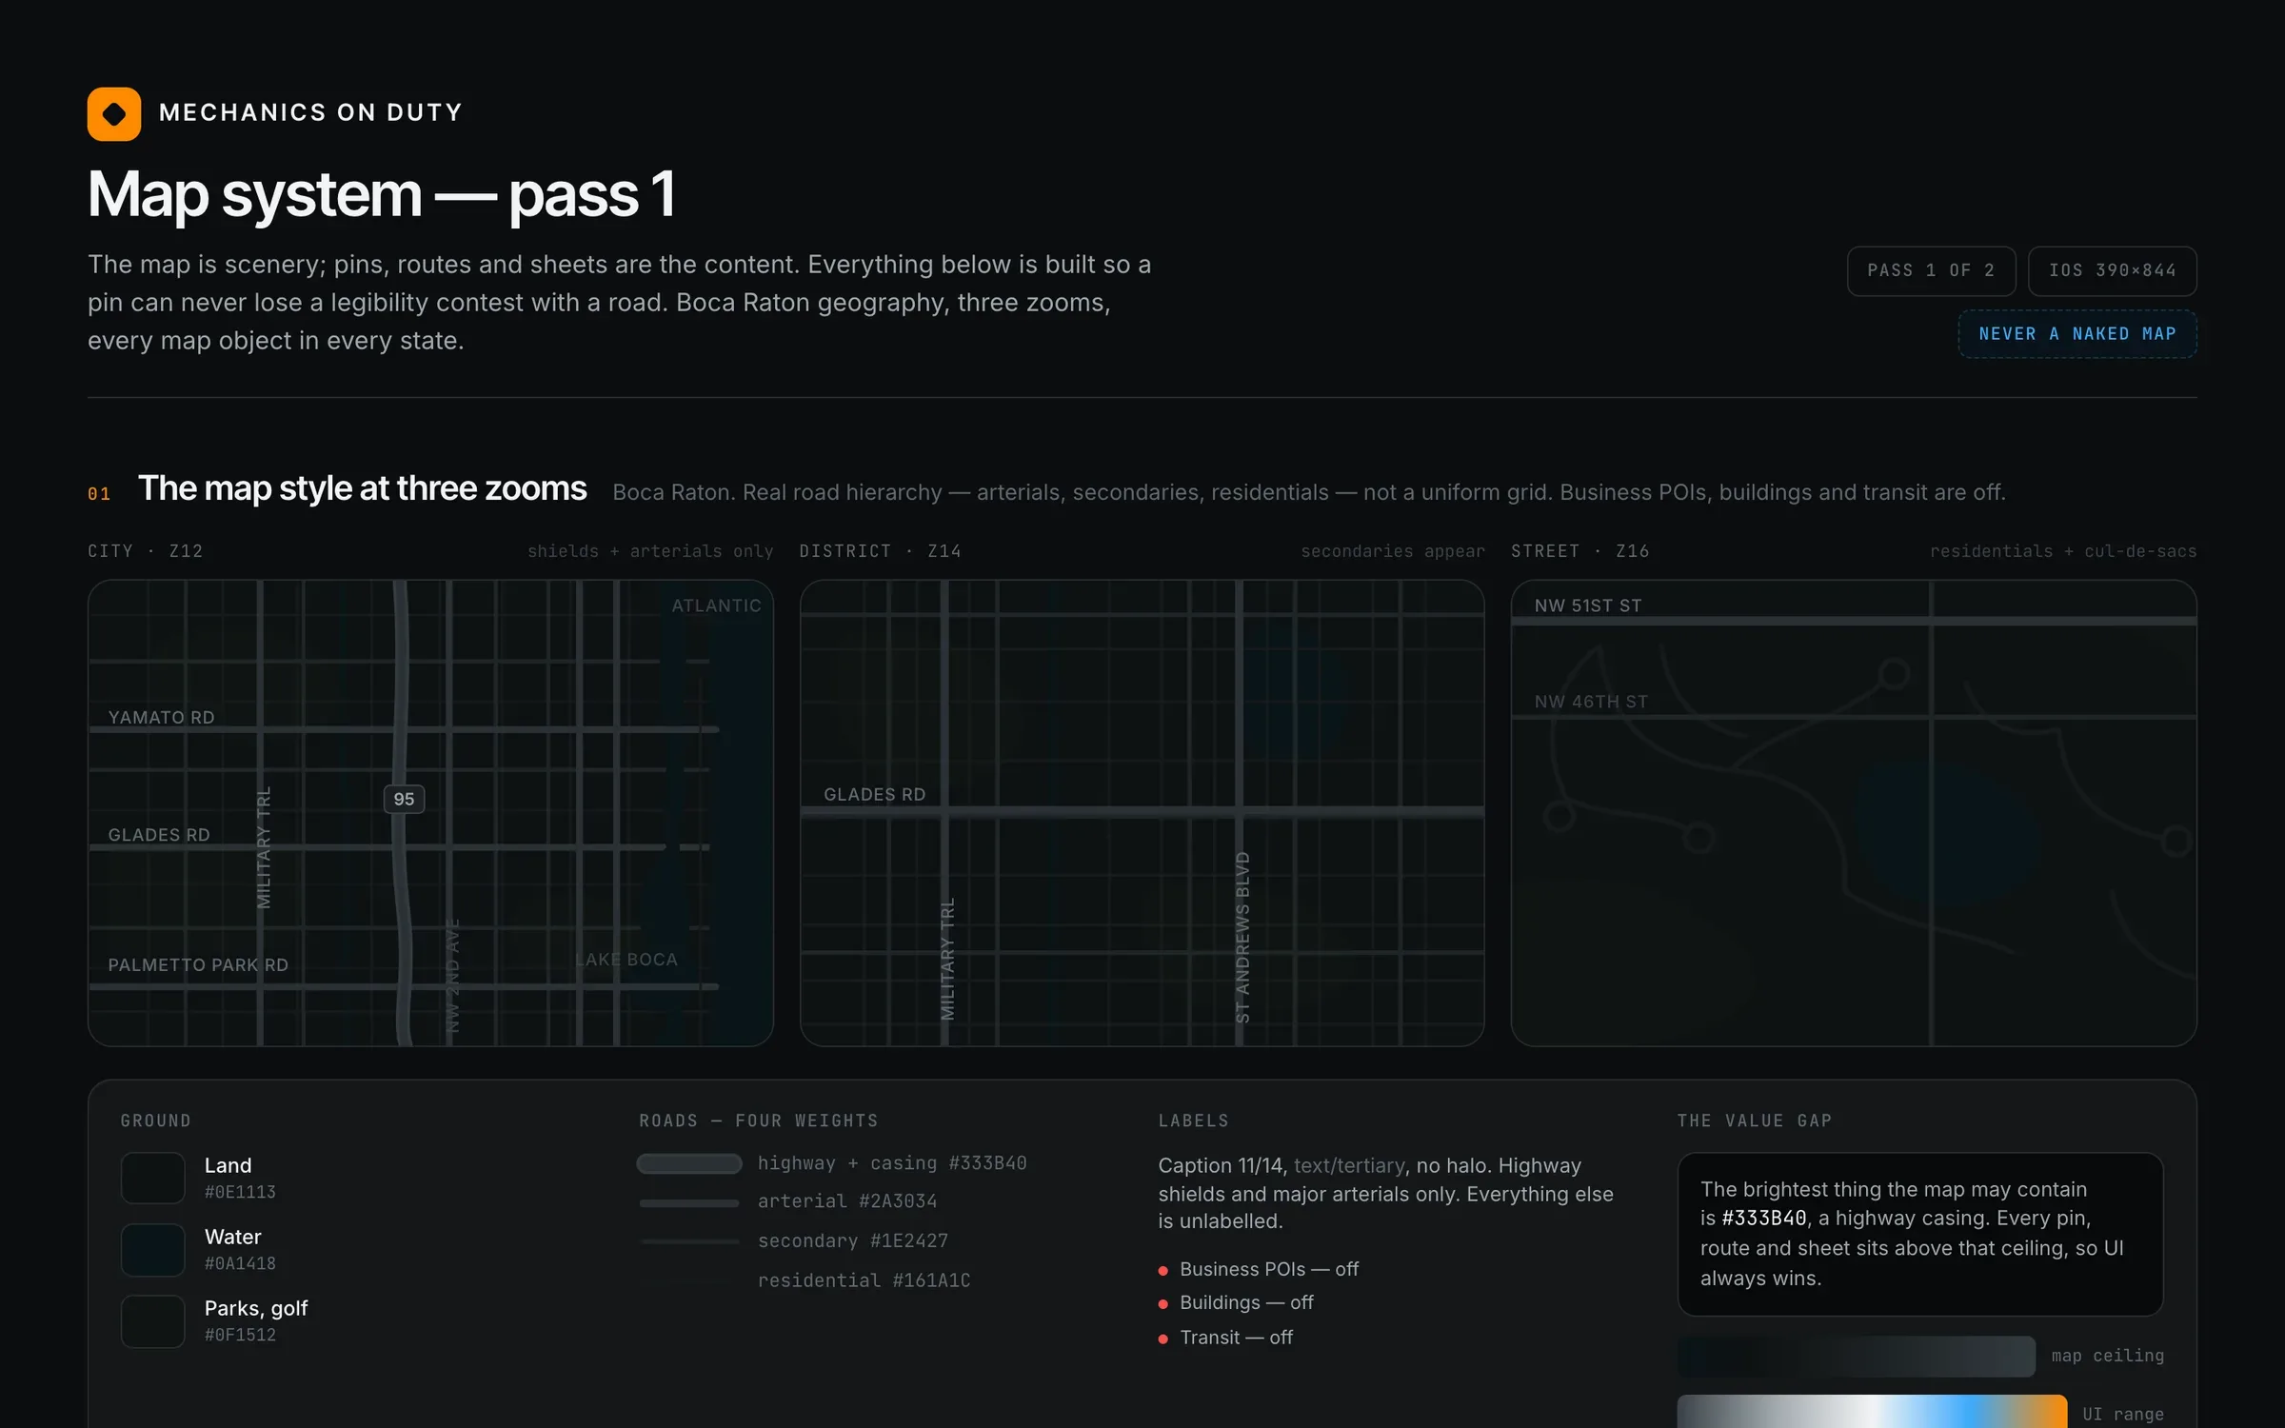Click the 'residentials + cul-de-sacs' caption
This screenshot has height=1428, width=2285.
tap(2063, 551)
